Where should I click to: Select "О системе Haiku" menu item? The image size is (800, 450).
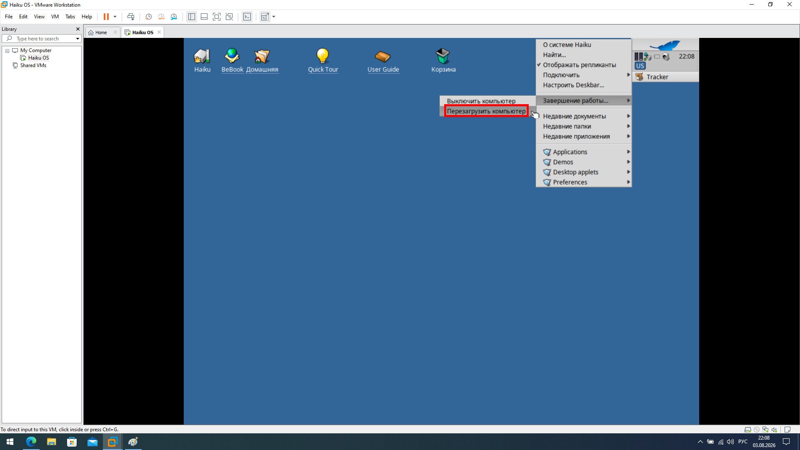click(584, 45)
